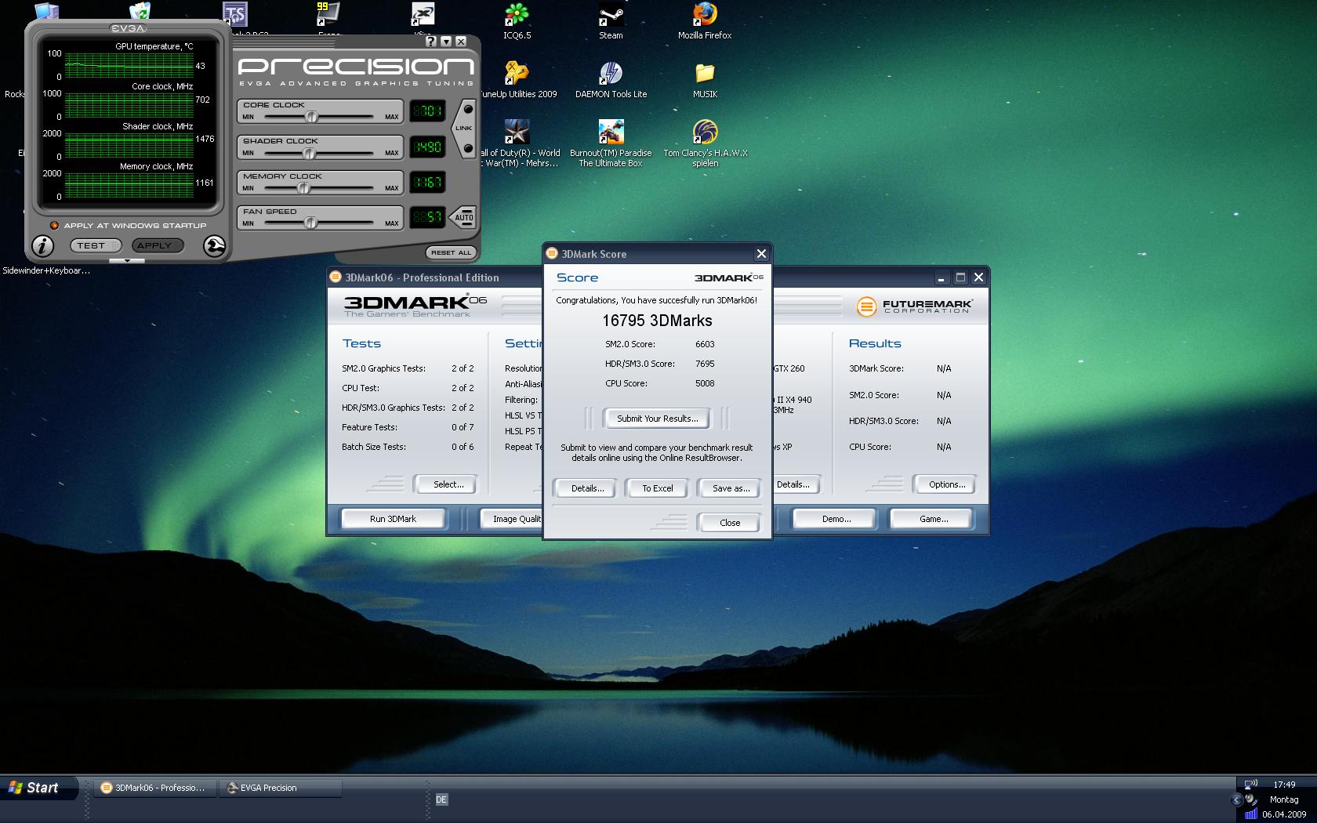Click the Fan Speed slider handle

pos(310,223)
